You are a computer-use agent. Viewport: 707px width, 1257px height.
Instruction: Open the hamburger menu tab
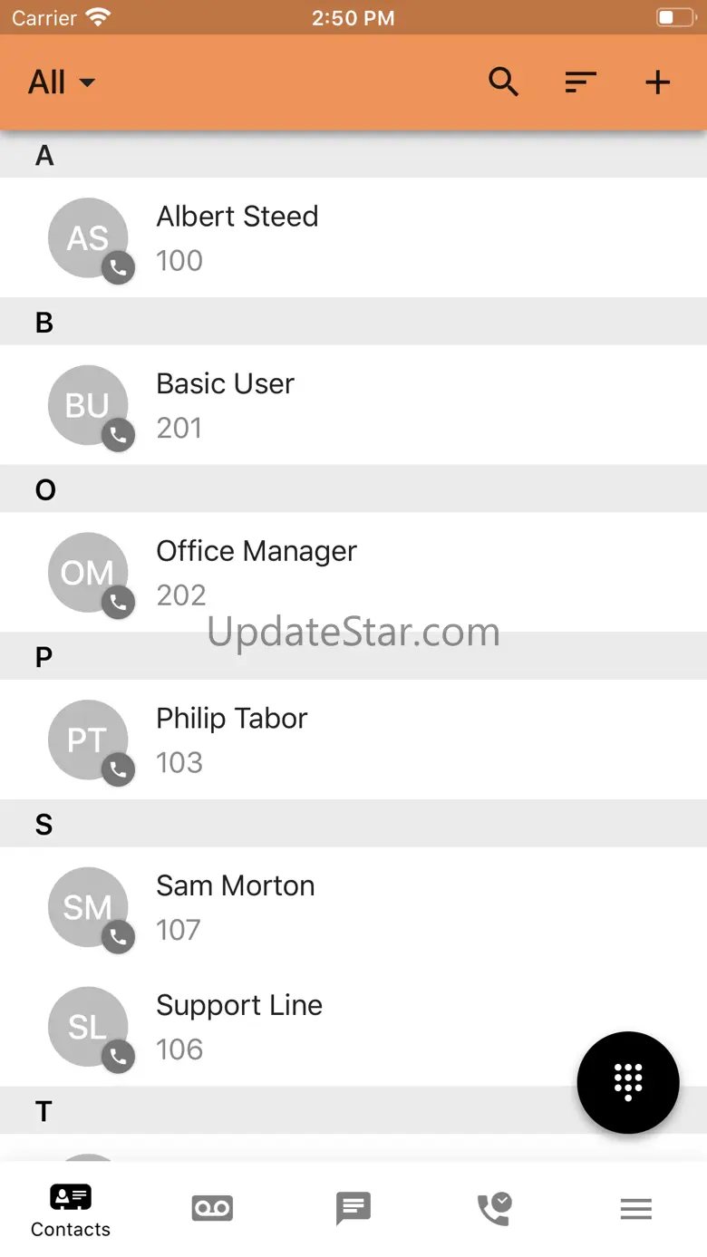click(x=635, y=1208)
